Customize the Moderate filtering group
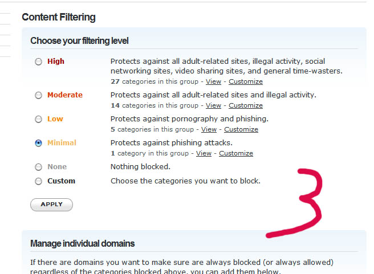374x274 pixels. coord(246,105)
